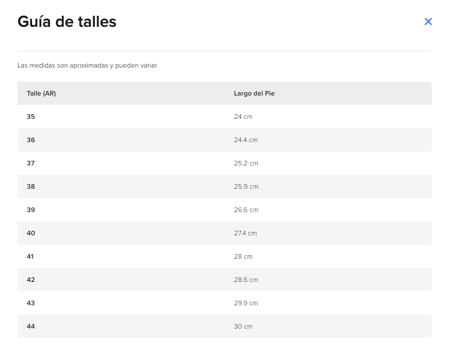451x356 pixels.
Task: Click size 40 row label
Action: 31,233
